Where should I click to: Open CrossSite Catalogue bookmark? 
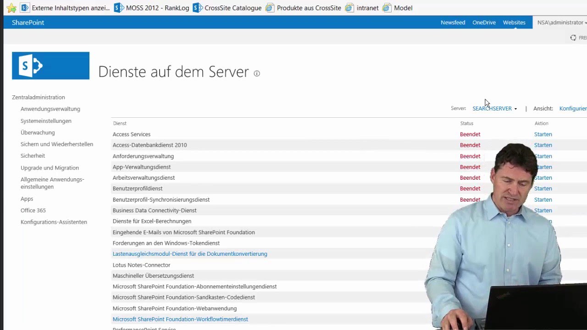click(227, 8)
